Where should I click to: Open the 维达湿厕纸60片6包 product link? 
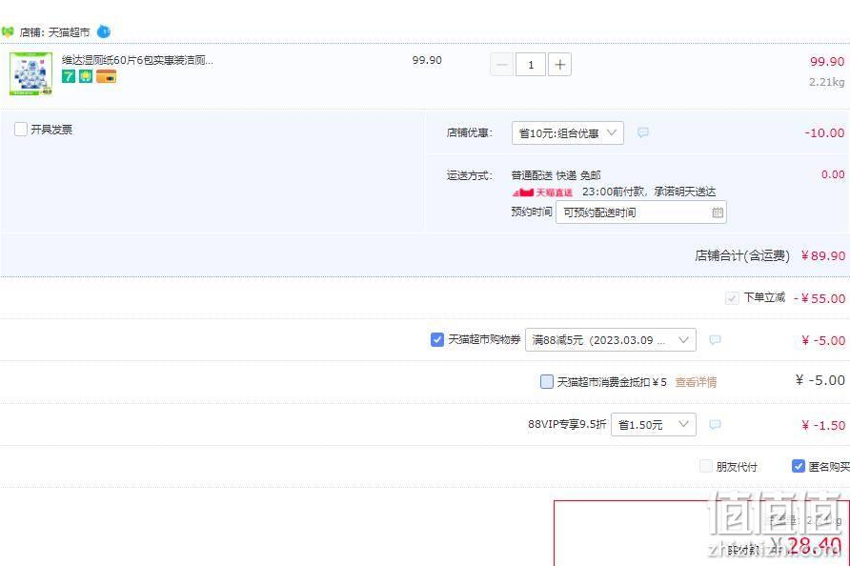pos(137,60)
